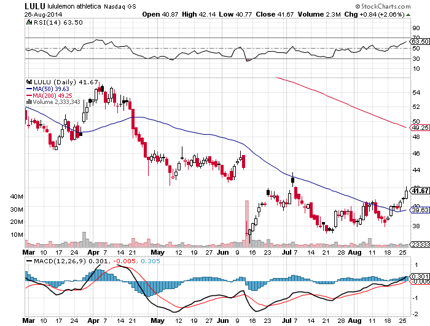Image resolution: width=430 pixels, height=326 pixels.
Task: Select the LULU ticker symbol in the title
Action: click(35, 6)
